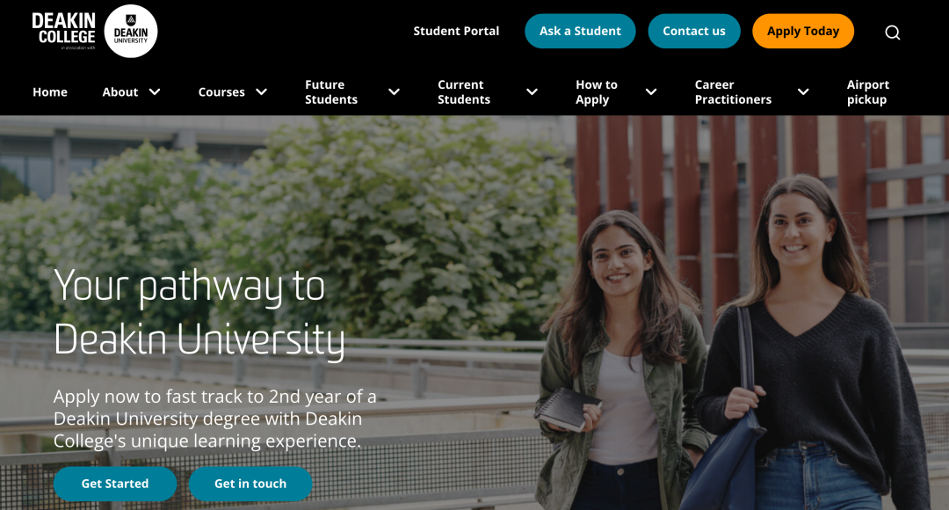Select the About menu label
The width and height of the screenshot is (949, 510).
click(120, 92)
